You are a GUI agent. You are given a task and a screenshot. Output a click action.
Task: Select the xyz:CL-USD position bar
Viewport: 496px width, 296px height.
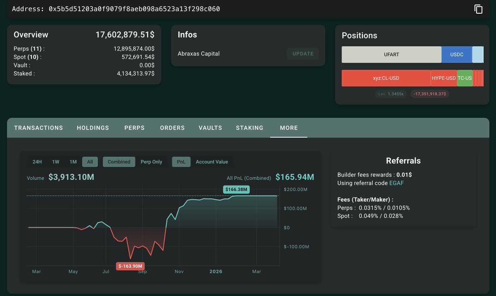pos(386,78)
